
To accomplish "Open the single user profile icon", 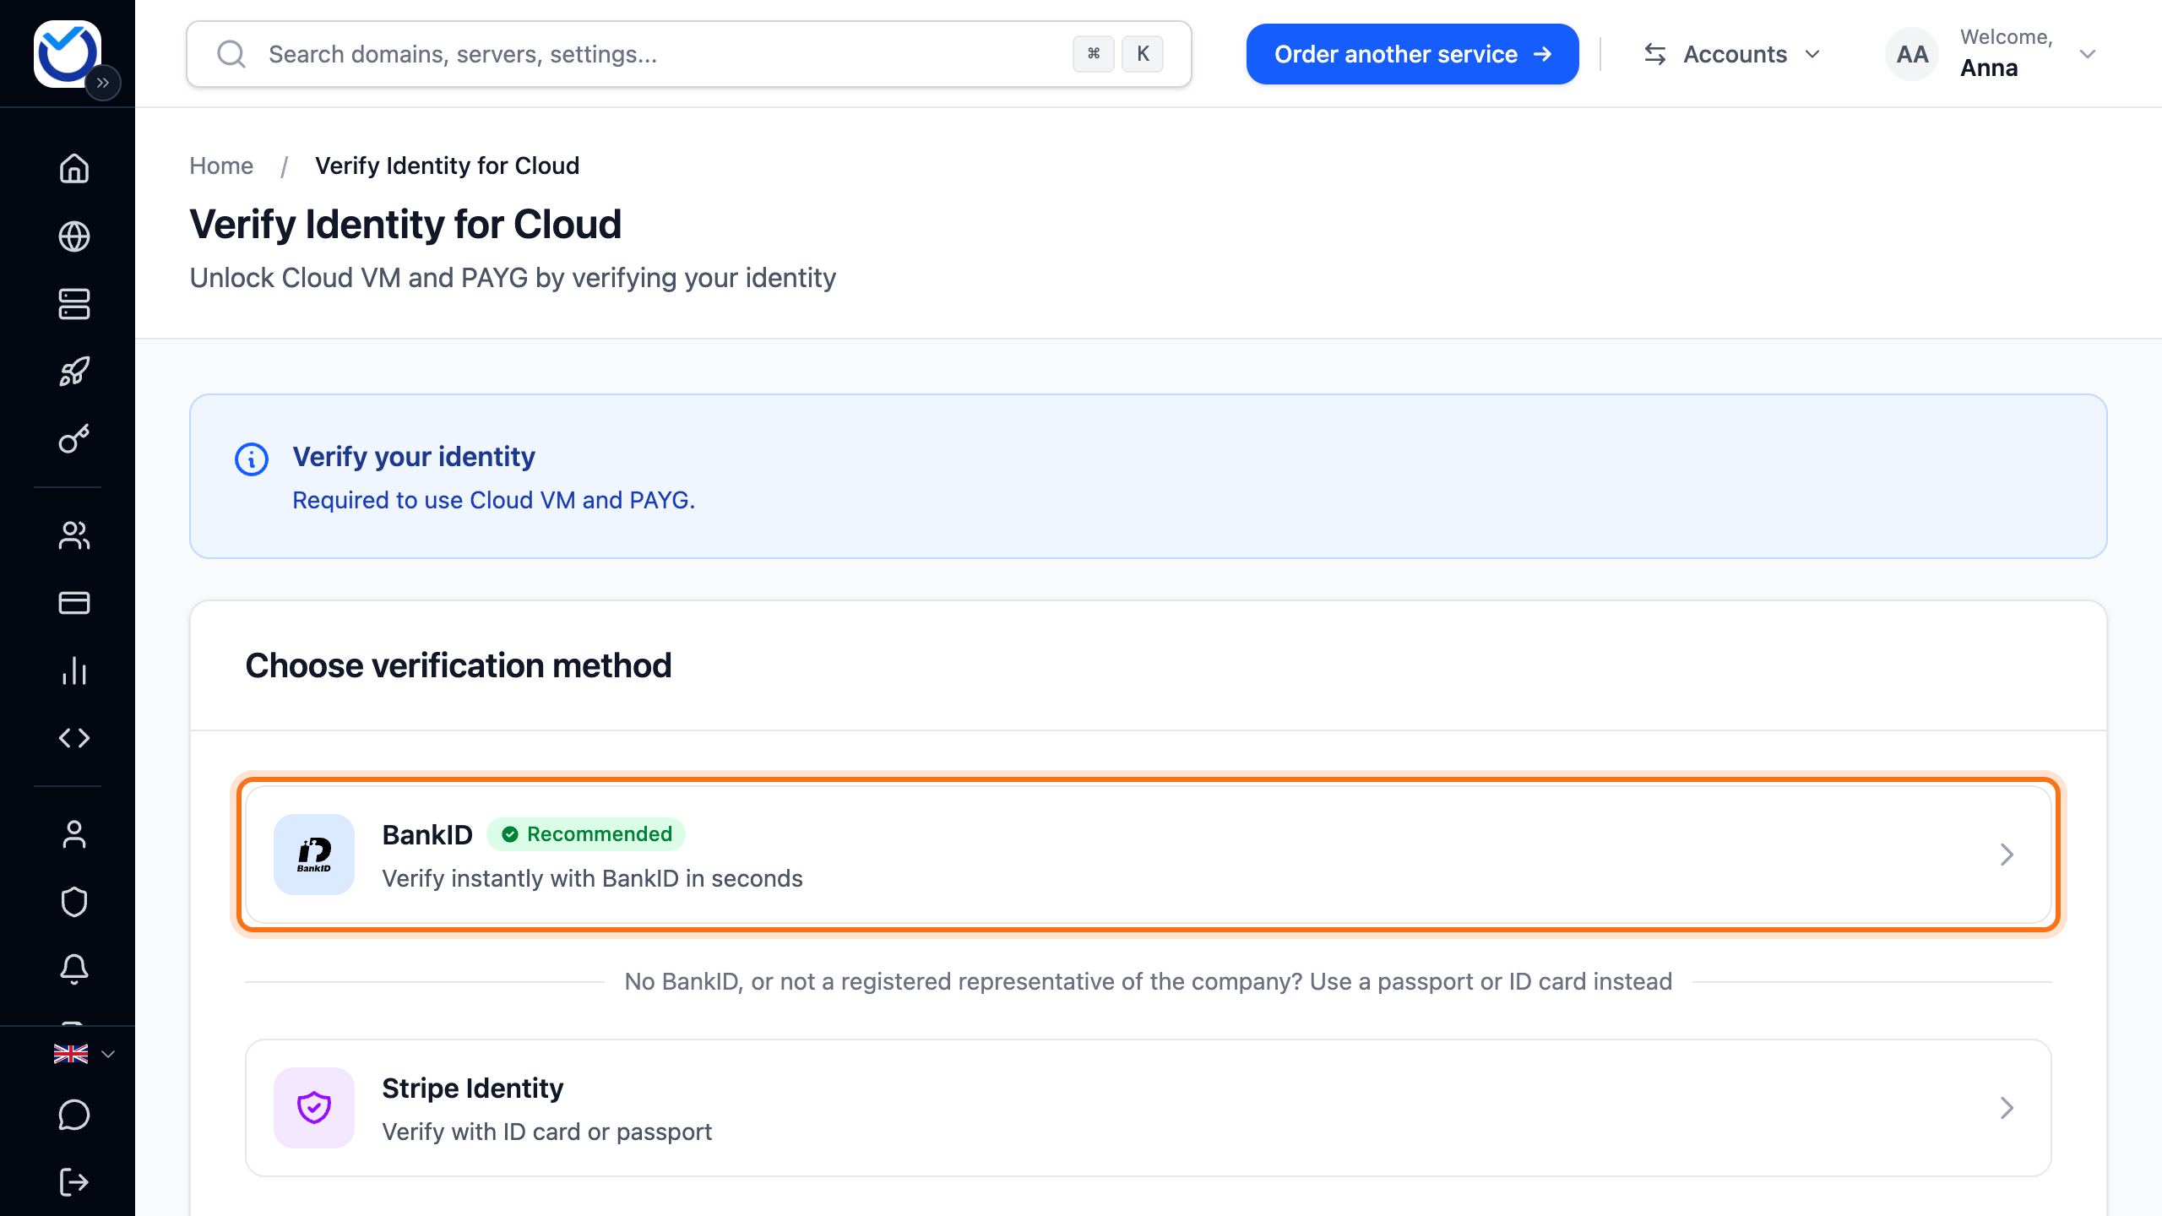I will (x=74, y=834).
